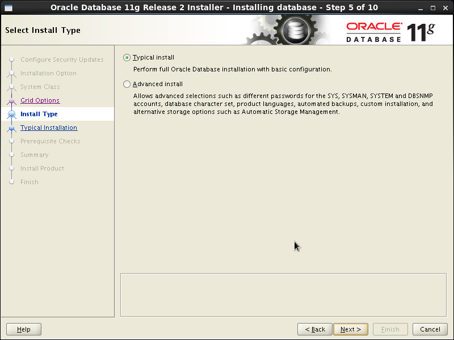Click the Typical Installation step marker icon
The height and width of the screenshot is (340, 454).
(x=11, y=128)
